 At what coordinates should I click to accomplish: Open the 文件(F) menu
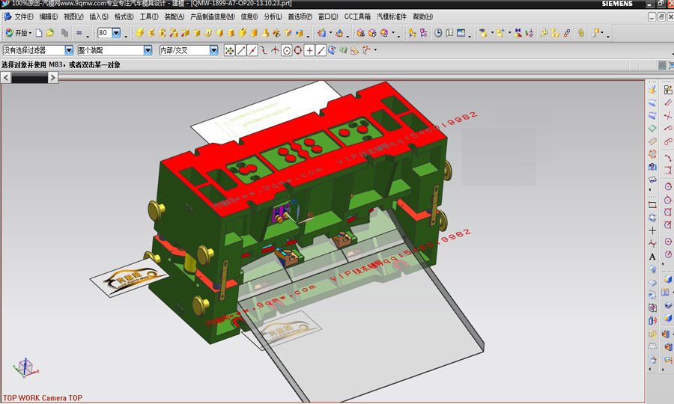point(23,16)
